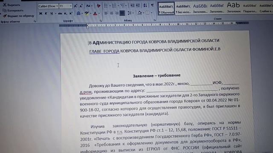This screenshot has width=273, height=153.
Task: Open the font color dropdown arrow
Action: (x=99, y=13)
